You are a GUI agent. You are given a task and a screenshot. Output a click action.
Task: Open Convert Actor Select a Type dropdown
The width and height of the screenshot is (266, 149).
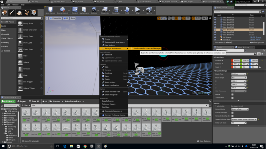coord(240,109)
